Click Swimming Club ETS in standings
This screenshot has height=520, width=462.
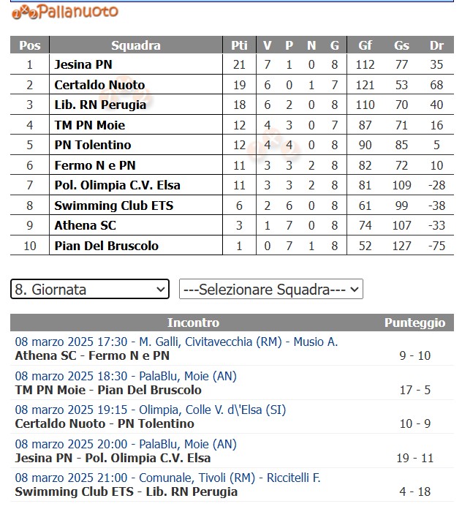[x=113, y=206]
